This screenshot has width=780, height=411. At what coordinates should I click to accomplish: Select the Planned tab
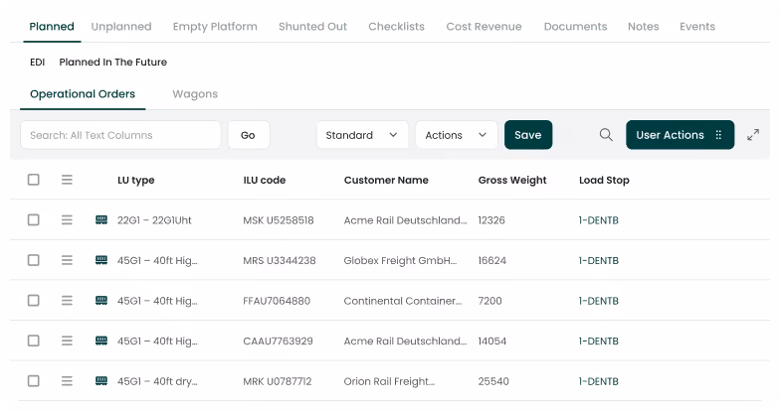click(52, 26)
